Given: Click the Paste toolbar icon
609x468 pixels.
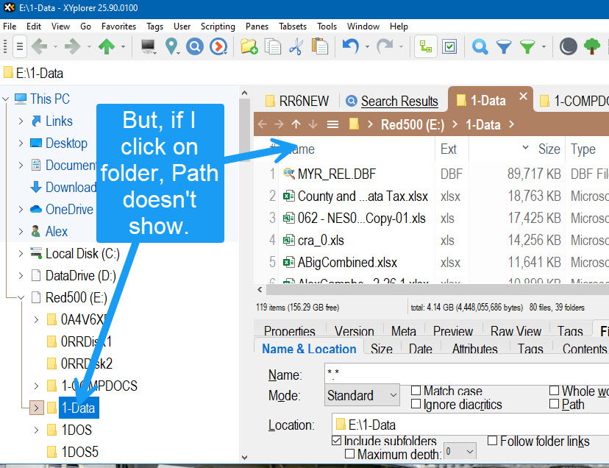Looking at the screenshot, I should pyautogui.click(x=319, y=46).
